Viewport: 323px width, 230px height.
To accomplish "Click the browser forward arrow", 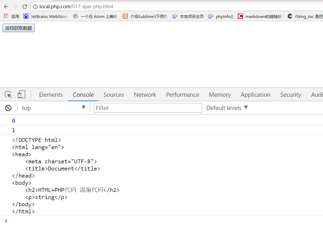I will click(15, 7).
